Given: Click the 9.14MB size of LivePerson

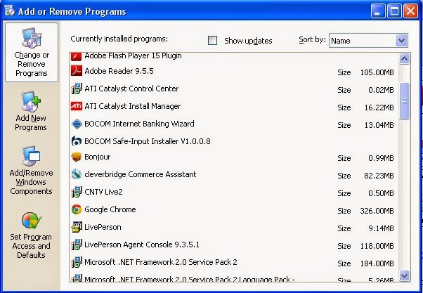Looking at the screenshot, I should [x=381, y=228].
